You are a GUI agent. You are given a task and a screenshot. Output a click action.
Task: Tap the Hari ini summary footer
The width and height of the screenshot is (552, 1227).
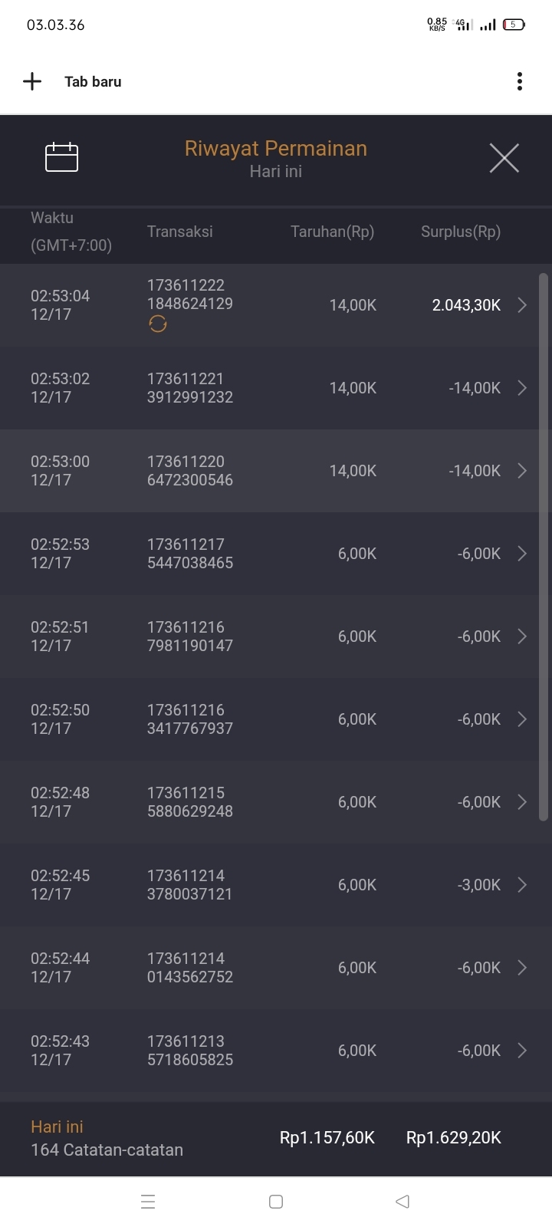[x=107, y=1138]
